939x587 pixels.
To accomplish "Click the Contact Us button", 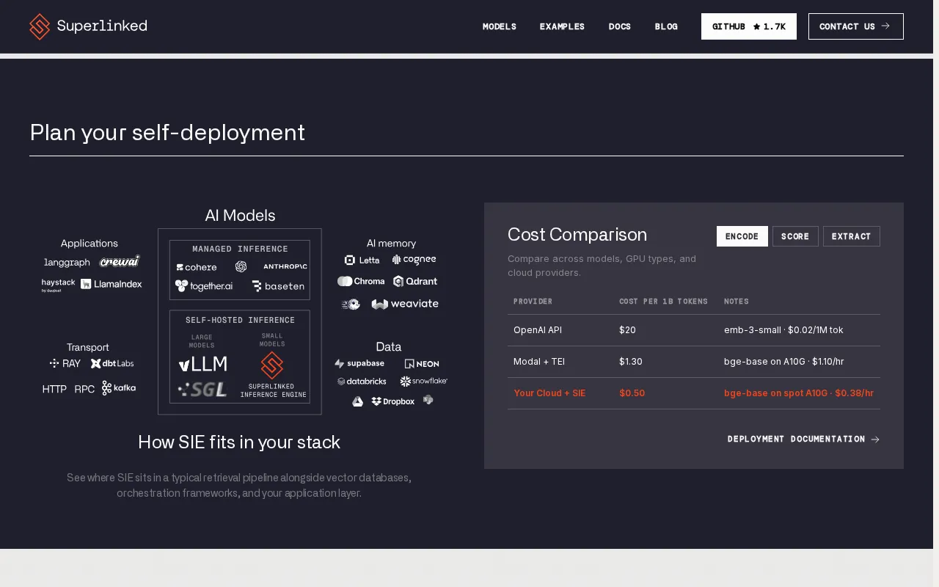I will point(856,26).
